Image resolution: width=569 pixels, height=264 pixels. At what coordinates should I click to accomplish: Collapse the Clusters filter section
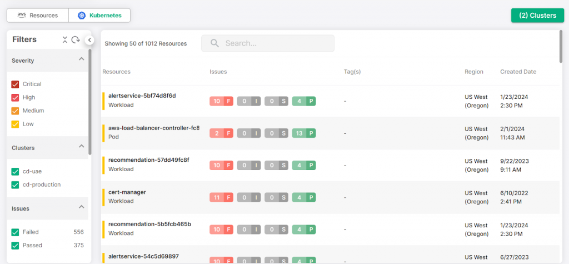(82, 146)
